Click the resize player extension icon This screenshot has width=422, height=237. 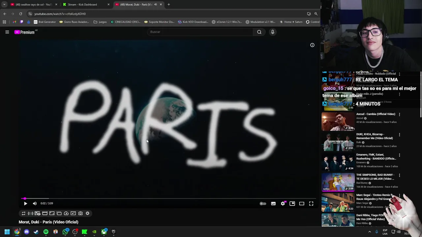pos(52,213)
